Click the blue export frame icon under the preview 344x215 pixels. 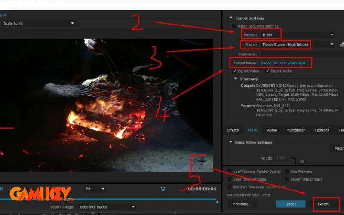click(x=163, y=189)
